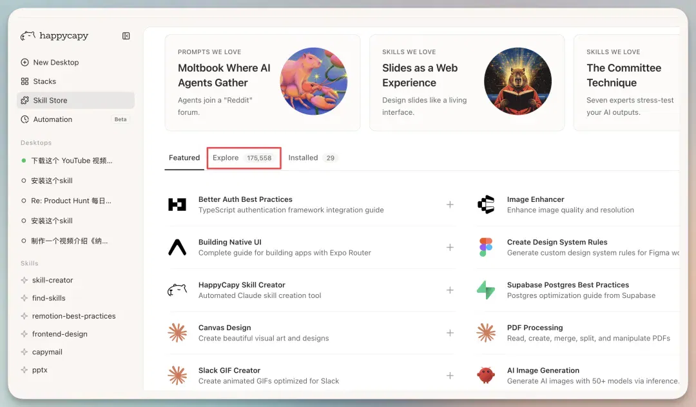Open HappyCapy Skill Creator title
Image resolution: width=696 pixels, height=407 pixels.
point(242,285)
